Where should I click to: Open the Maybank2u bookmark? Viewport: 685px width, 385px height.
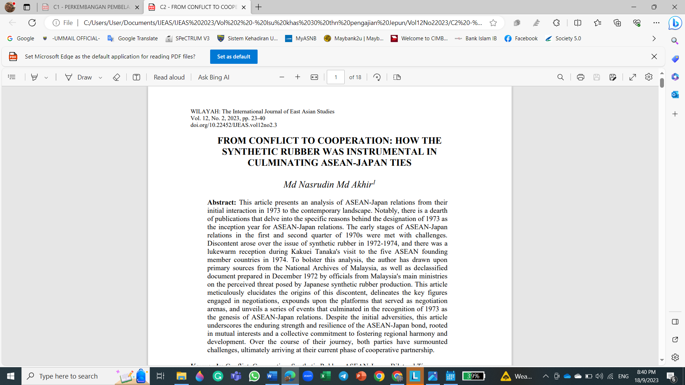point(354,38)
